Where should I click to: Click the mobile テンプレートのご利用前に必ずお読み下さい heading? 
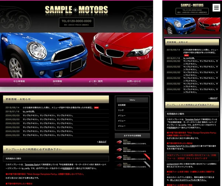[x=192, y=105]
